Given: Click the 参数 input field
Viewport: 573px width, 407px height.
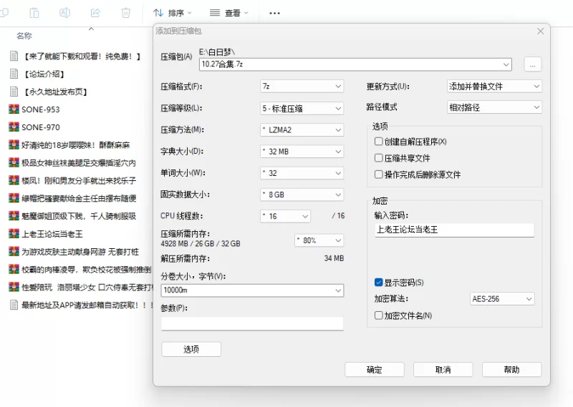Looking at the screenshot, I should point(252,323).
